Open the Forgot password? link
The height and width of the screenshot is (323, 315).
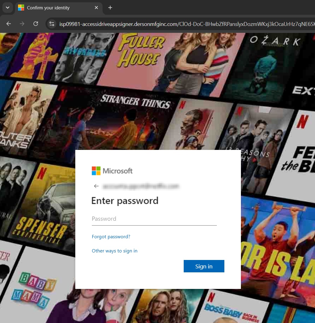[111, 237]
